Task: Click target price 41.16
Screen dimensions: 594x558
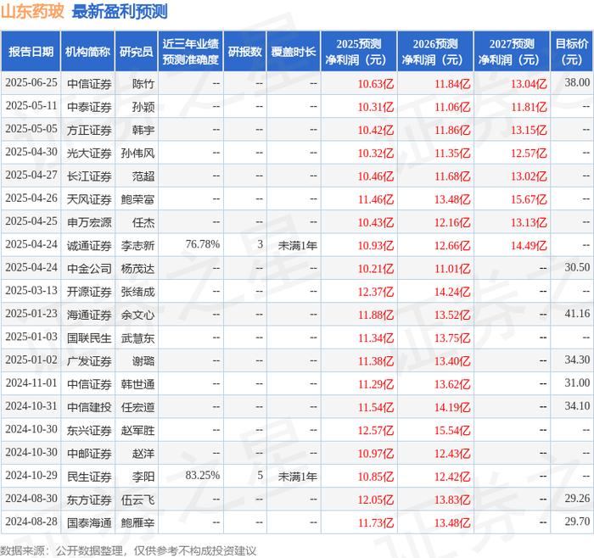Action: point(577,314)
